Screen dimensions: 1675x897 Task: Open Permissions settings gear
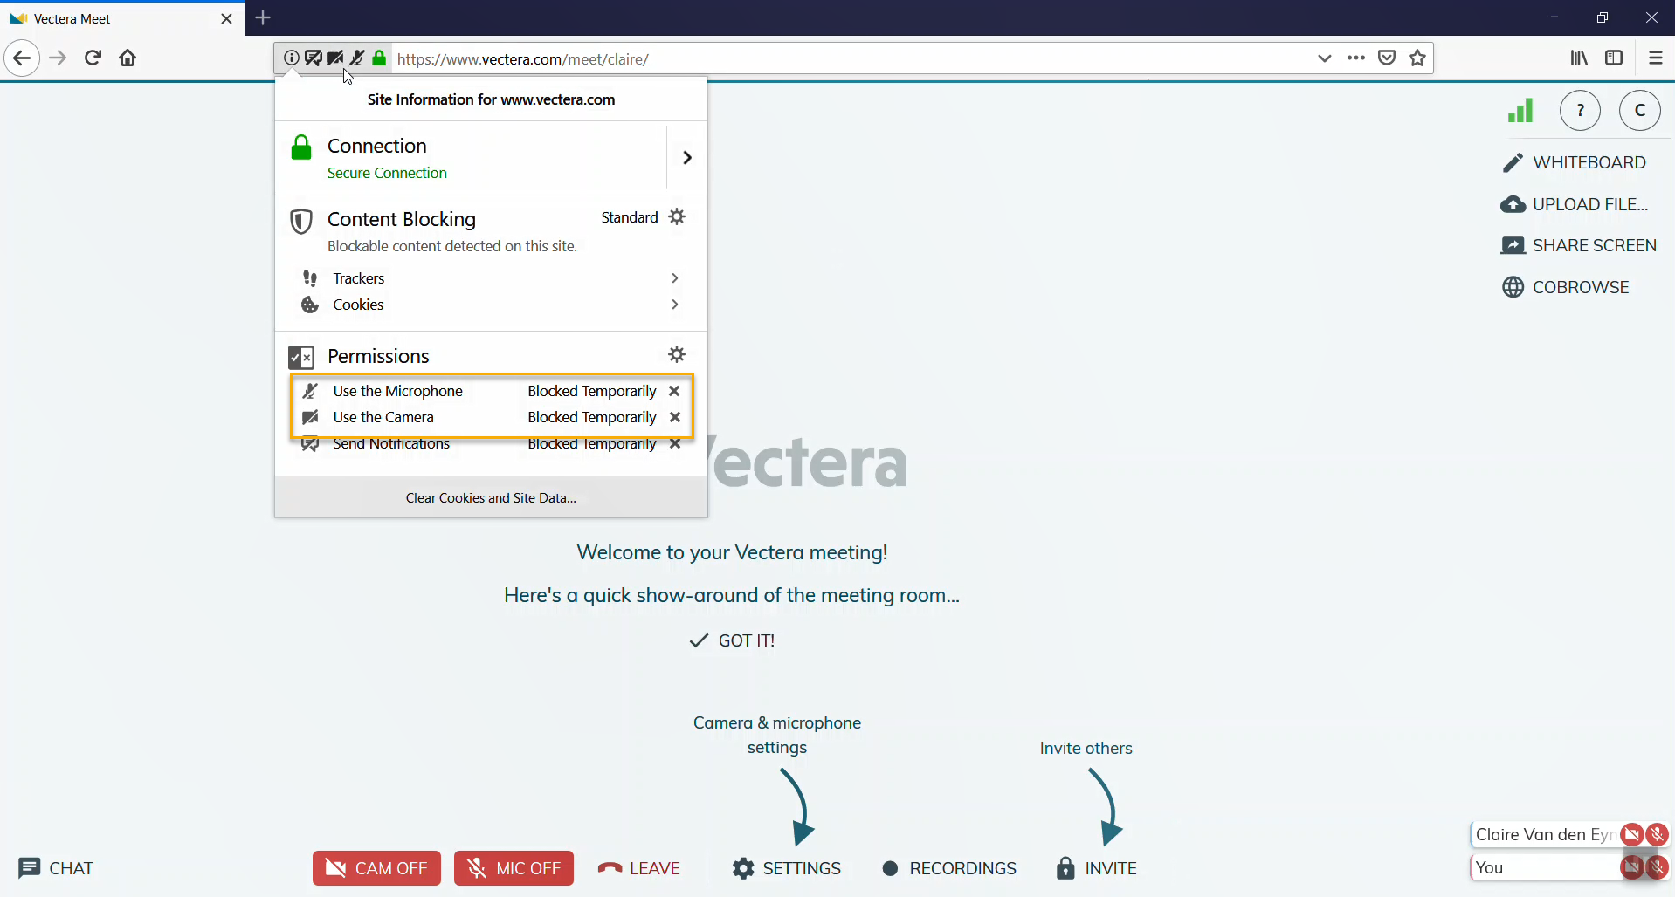pos(677,354)
